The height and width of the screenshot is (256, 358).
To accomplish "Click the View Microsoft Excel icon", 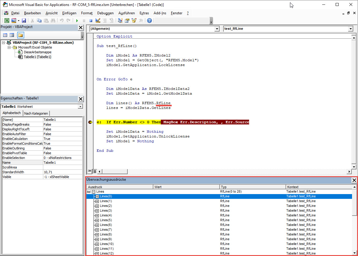I will (7, 20).
